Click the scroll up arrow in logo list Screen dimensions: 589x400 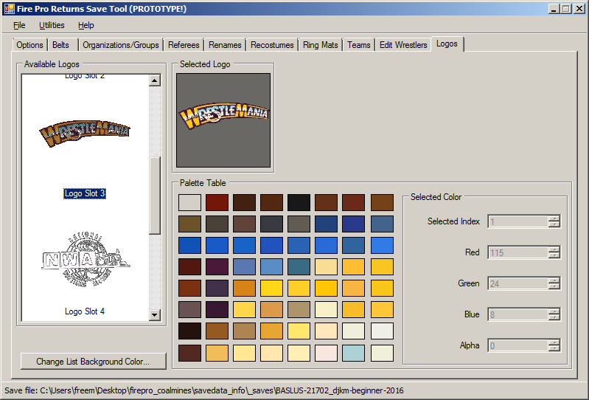coord(155,80)
